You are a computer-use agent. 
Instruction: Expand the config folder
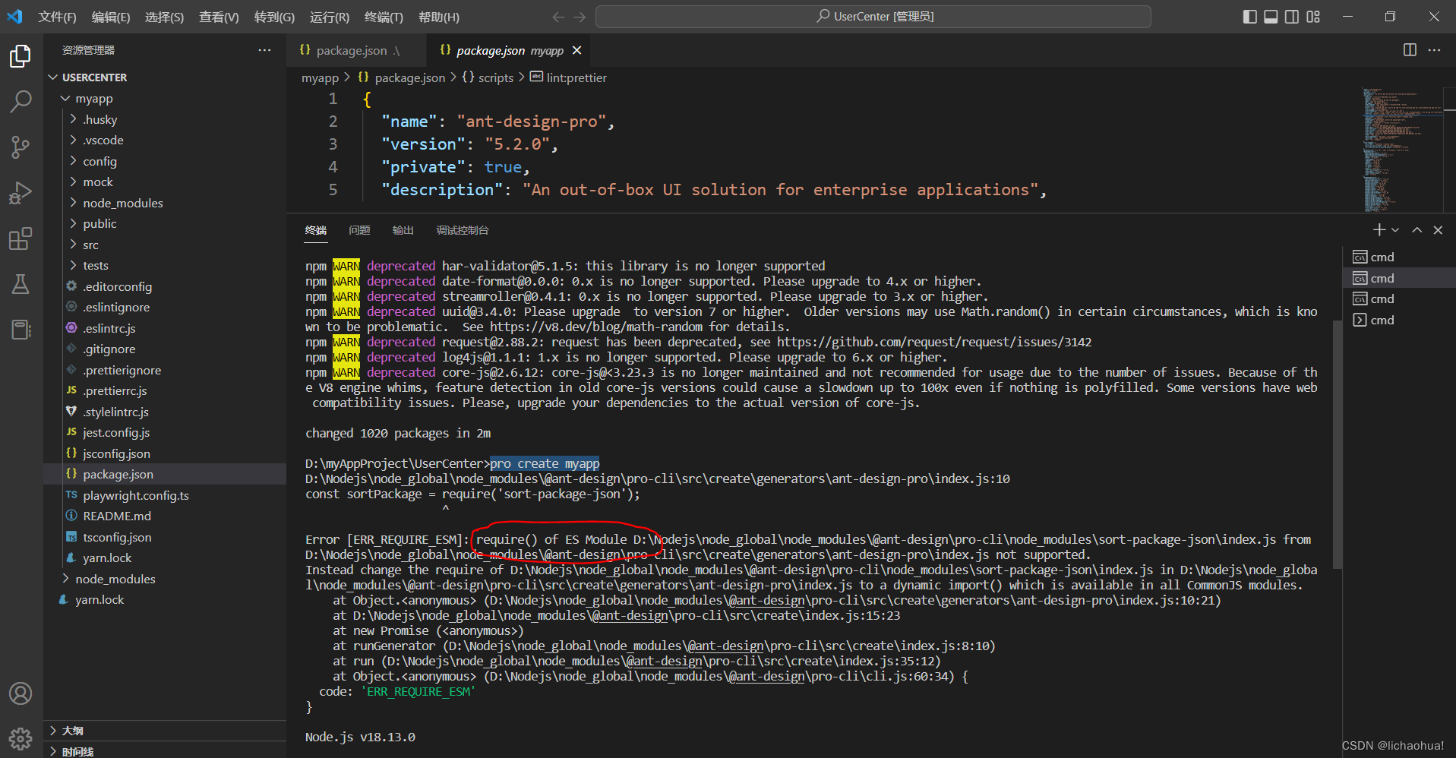click(165, 161)
